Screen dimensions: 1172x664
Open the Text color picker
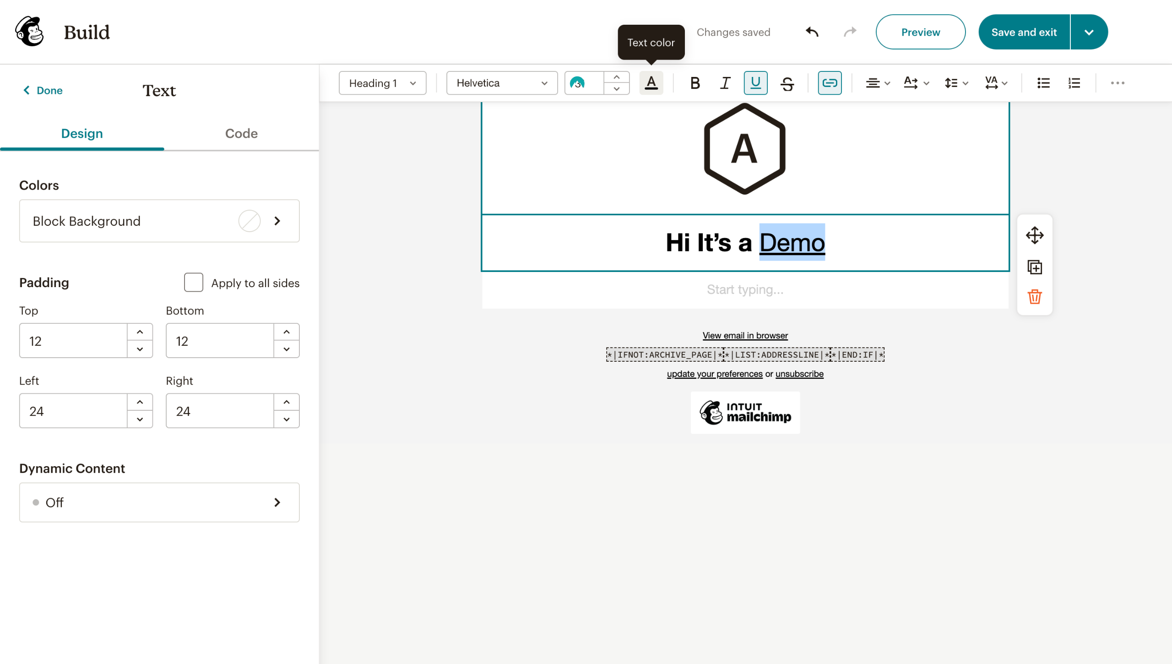point(651,83)
